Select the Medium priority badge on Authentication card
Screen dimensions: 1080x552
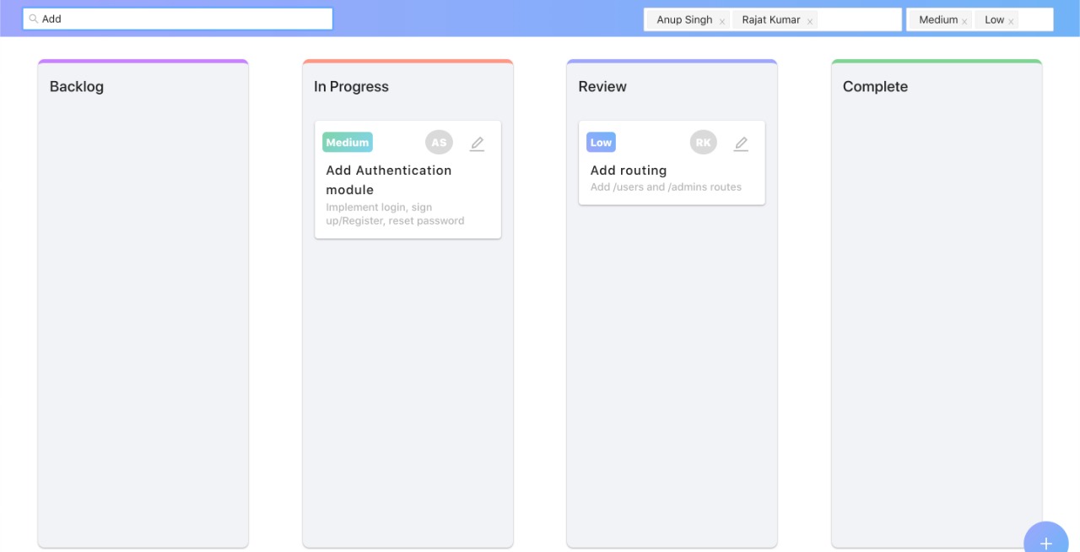[x=347, y=142]
